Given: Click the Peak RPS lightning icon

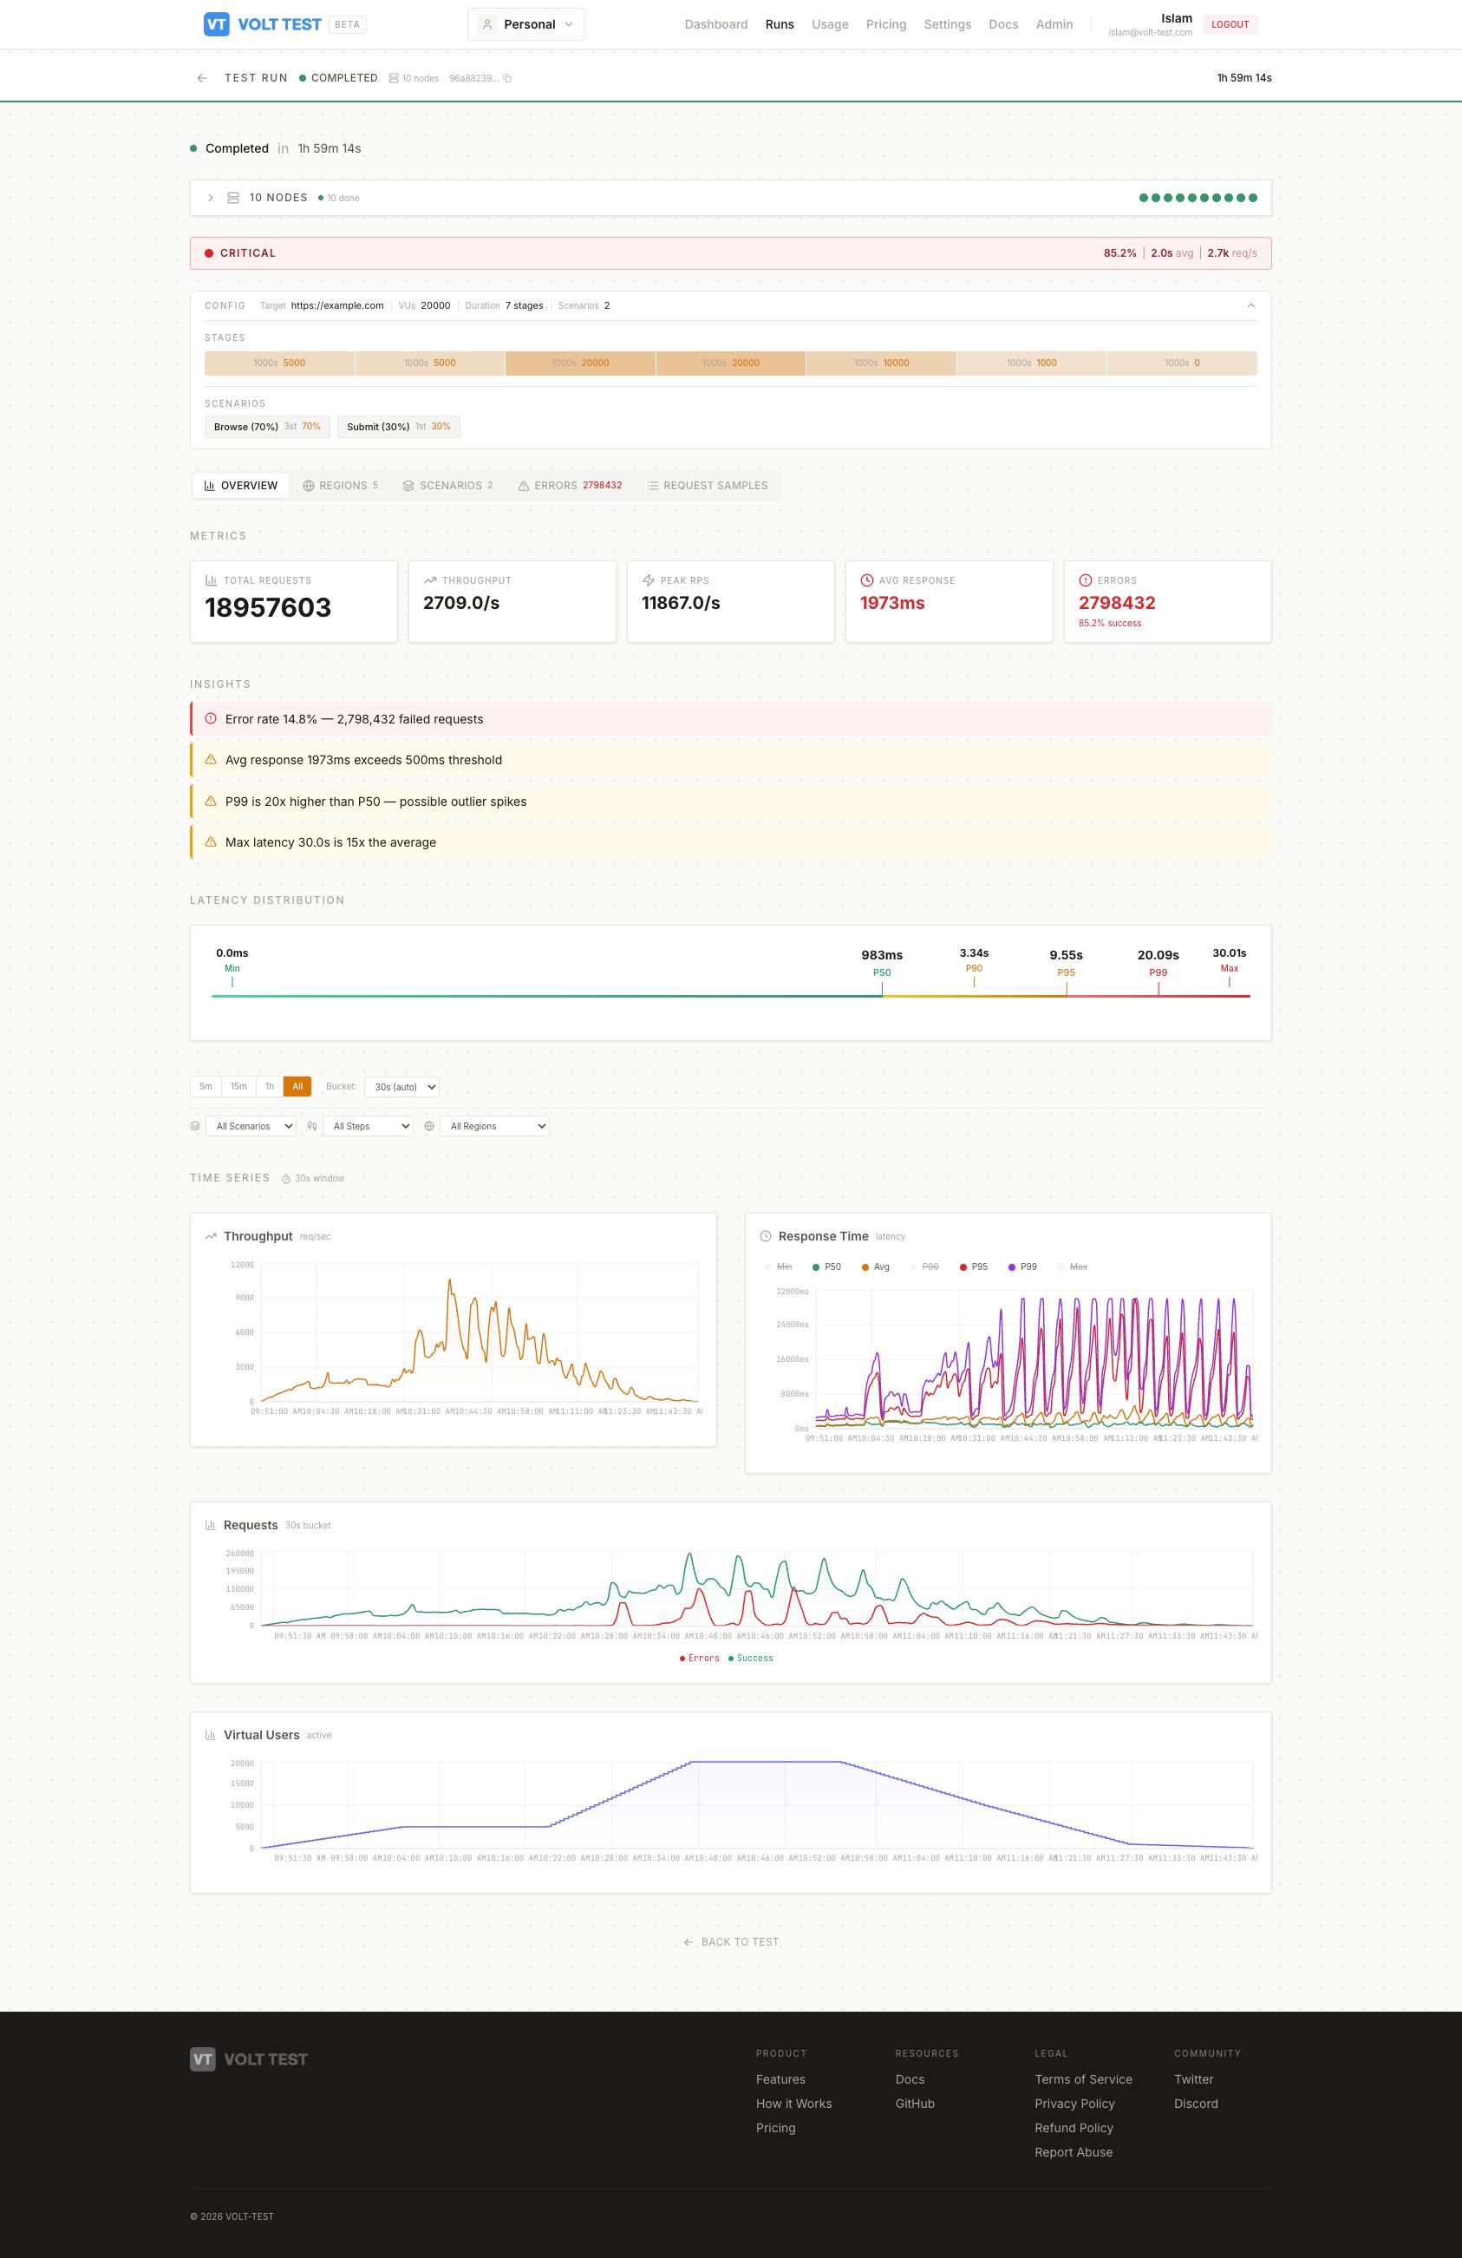Looking at the screenshot, I should (x=649, y=579).
